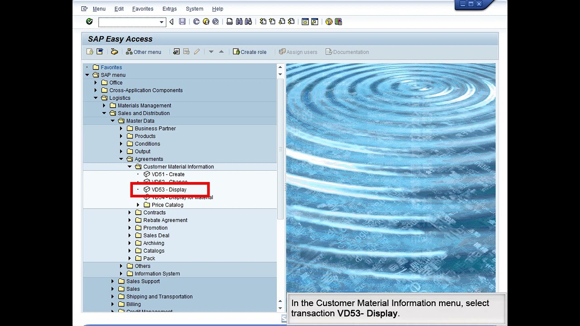Viewport: 580px width, 326px height.
Task: Open the Menu menu
Action: 99,9
